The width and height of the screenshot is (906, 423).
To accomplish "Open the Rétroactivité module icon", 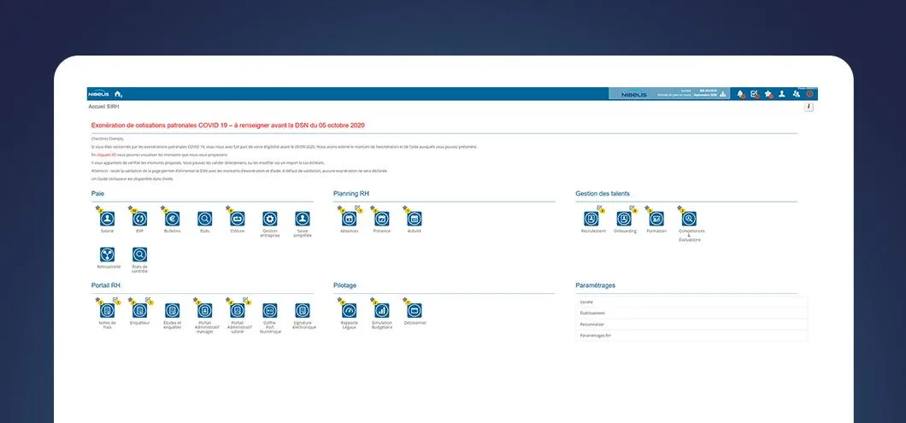I will [107, 255].
